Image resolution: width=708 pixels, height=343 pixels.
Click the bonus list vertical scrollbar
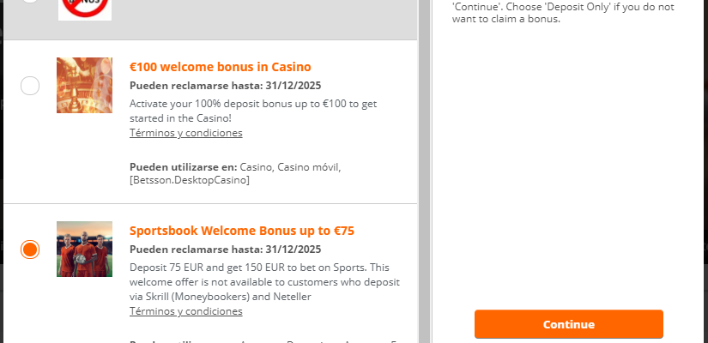[x=424, y=171]
